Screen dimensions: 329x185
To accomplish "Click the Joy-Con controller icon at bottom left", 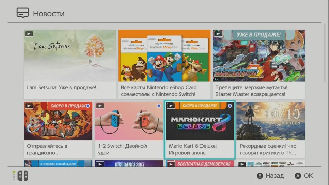I will coord(23,176).
